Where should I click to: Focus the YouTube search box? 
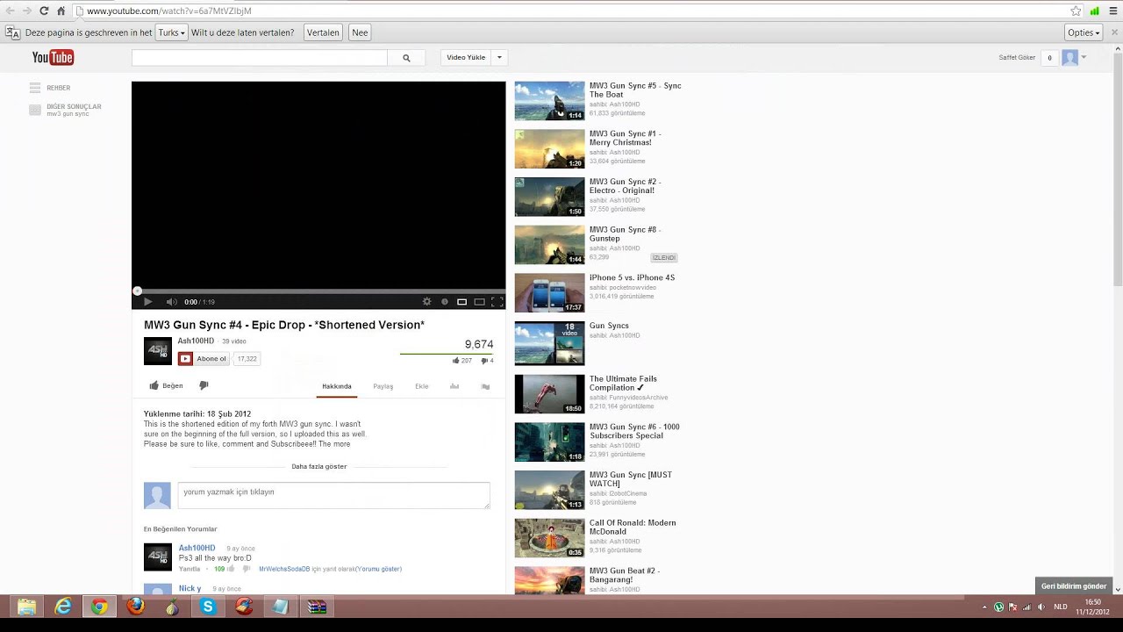coord(259,58)
